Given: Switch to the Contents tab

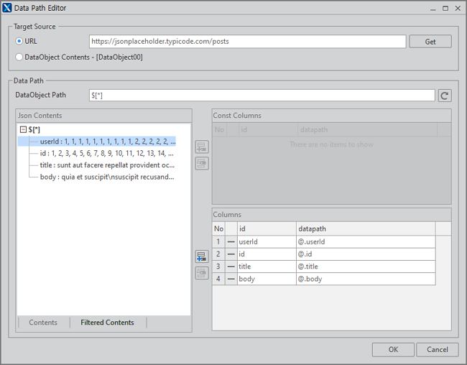Looking at the screenshot, I should tap(43, 323).
